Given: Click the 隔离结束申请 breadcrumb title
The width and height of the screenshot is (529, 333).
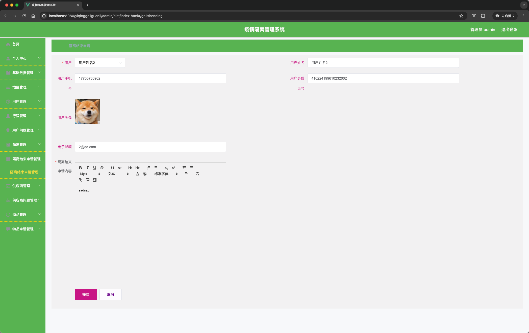Looking at the screenshot, I should pos(80,46).
